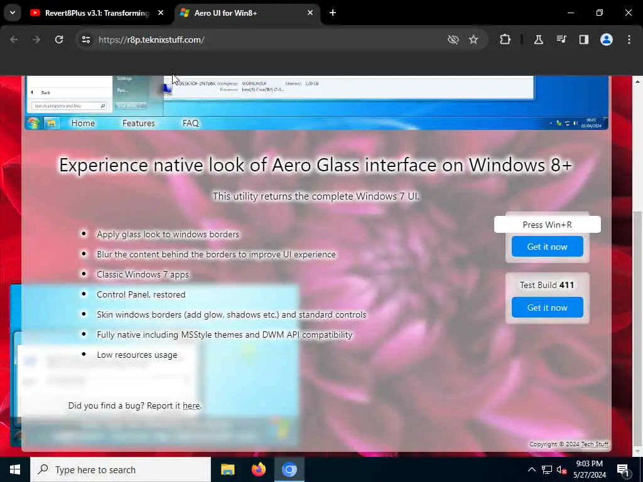
Task: Open File Explorer from the taskbar
Action: pos(227,469)
